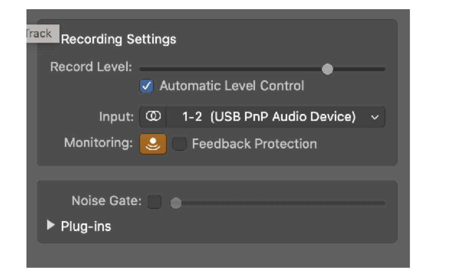The width and height of the screenshot is (454, 280).
Task: Turn off the orange input monitoring button
Action: coord(153,144)
